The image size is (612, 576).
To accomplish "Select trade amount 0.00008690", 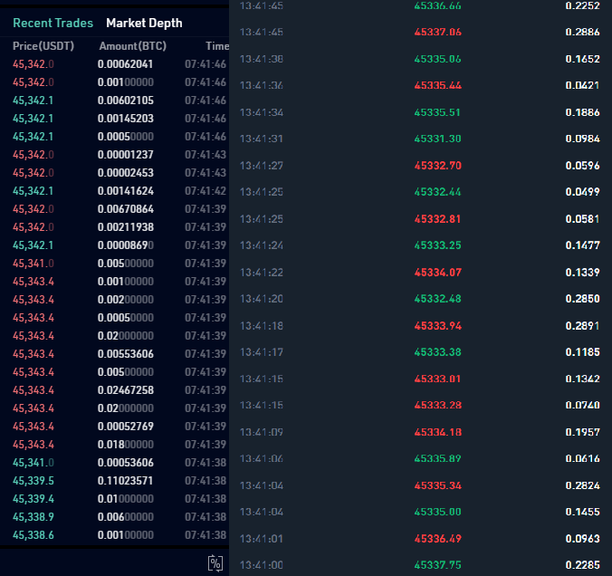I will (125, 245).
